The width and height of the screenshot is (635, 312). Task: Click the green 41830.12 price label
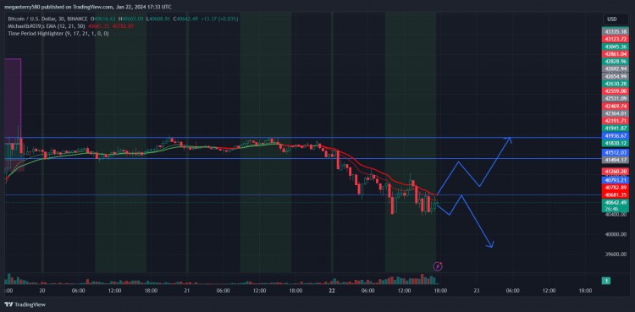click(x=615, y=143)
